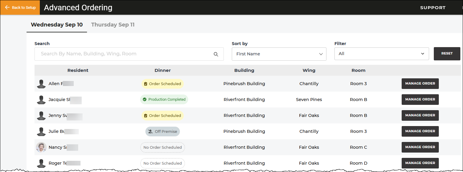The image size is (463, 172).
Task: Open the Sort by First Name dropdown
Action: (x=279, y=54)
